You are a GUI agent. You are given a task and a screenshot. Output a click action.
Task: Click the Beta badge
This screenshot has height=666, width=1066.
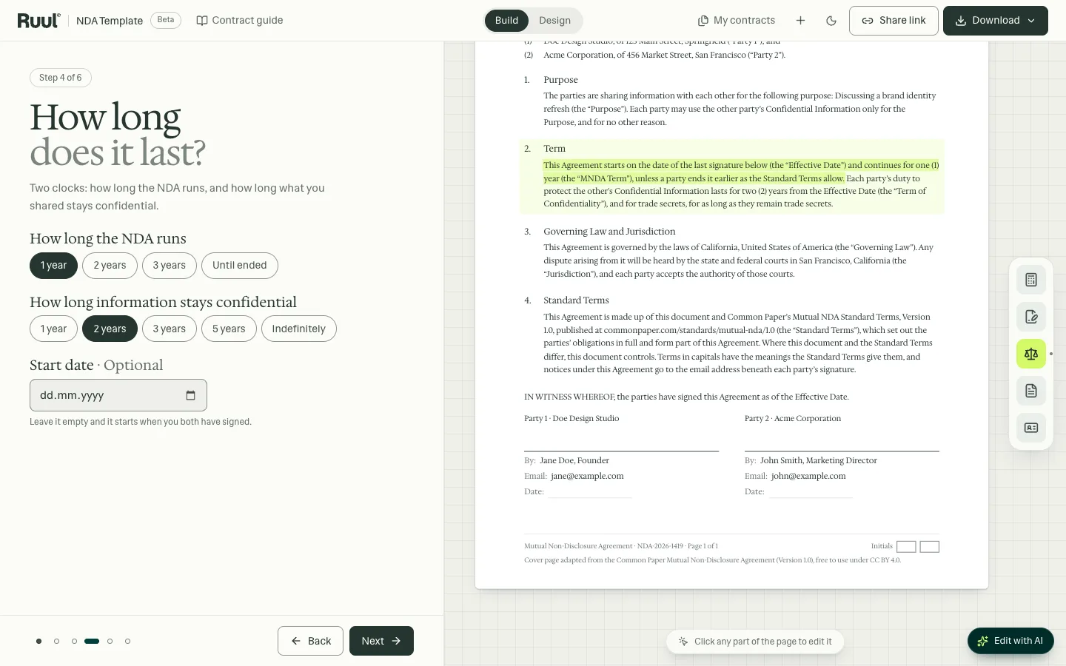[x=166, y=20]
